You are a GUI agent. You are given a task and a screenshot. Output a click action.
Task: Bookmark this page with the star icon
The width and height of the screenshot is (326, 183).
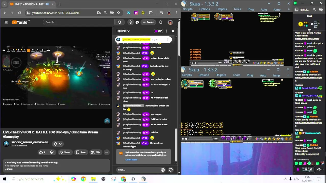pos(118,13)
